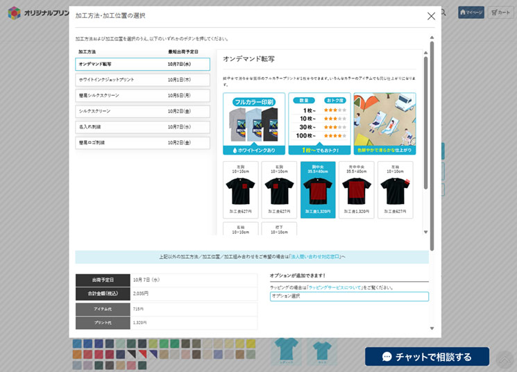Select second partially visible position in second row
This screenshot has width=517, height=372.
click(x=279, y=228)
